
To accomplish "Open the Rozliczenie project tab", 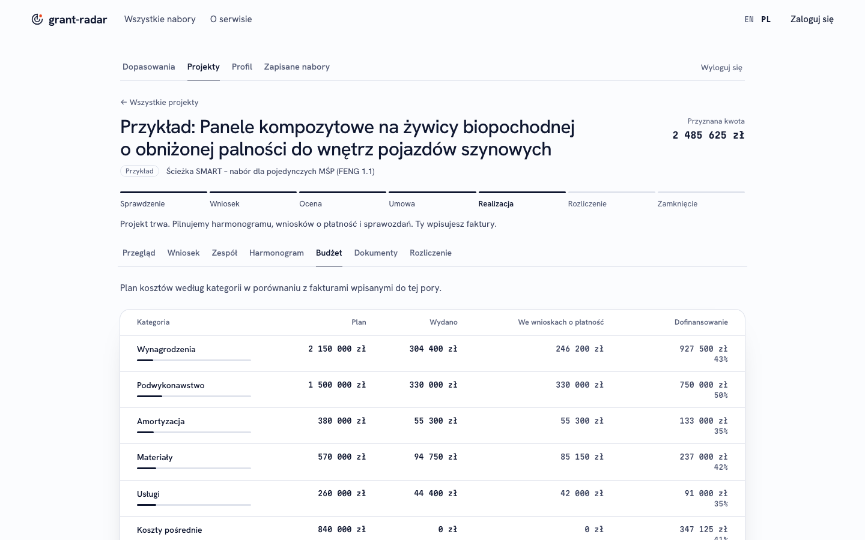I will pyautogui.click(x=431, y=253).
